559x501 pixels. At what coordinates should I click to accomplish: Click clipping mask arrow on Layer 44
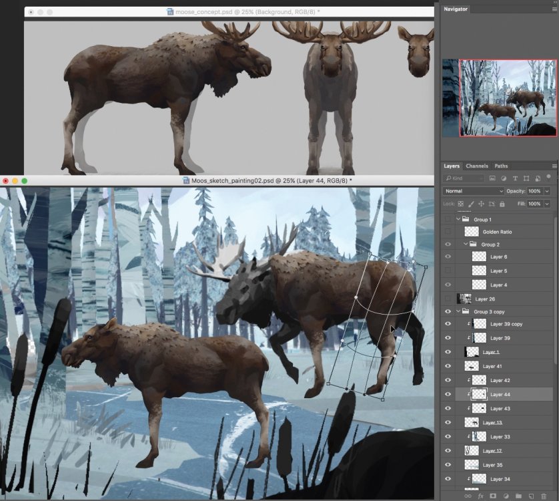point(468,394)
